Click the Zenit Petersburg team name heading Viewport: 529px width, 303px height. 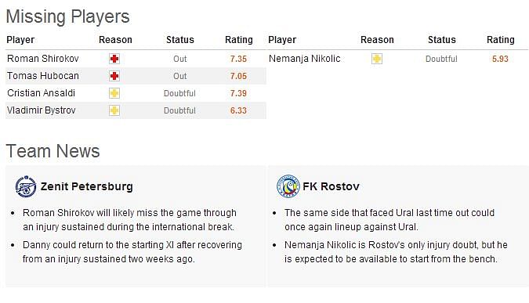click(87, 186)
